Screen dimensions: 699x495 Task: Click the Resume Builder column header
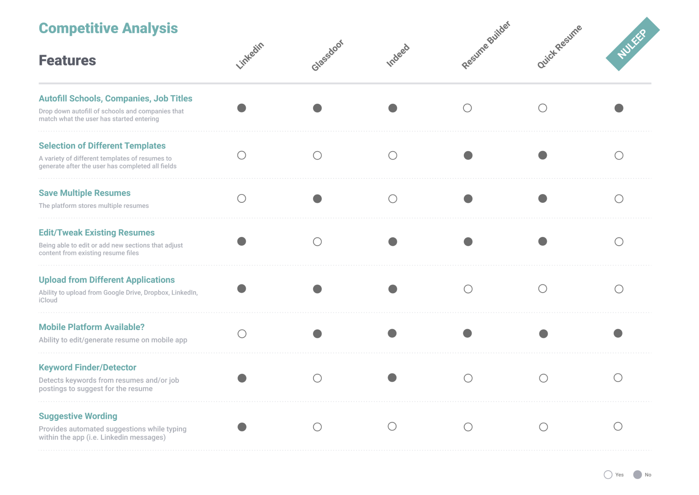pos(486,45)
